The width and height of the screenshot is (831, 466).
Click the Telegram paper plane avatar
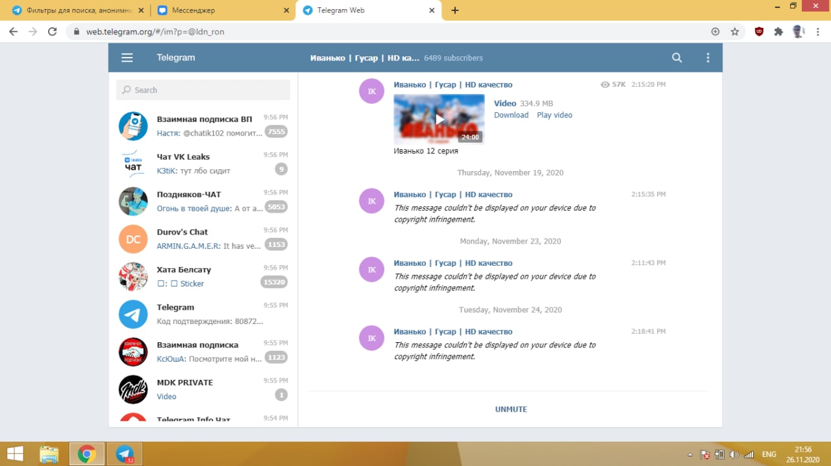point(133,314)
